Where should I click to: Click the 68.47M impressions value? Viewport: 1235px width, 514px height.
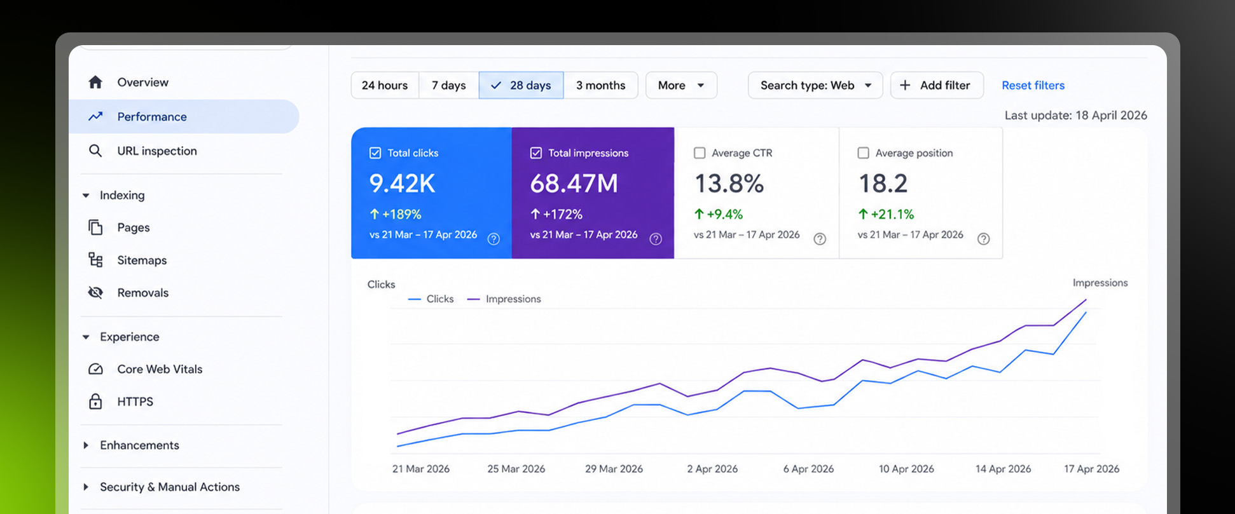(574, 184)
